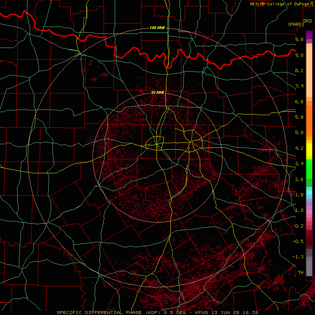Select the cyan segment of the color scale
The image size is (315, 315).
click(309, 192)
